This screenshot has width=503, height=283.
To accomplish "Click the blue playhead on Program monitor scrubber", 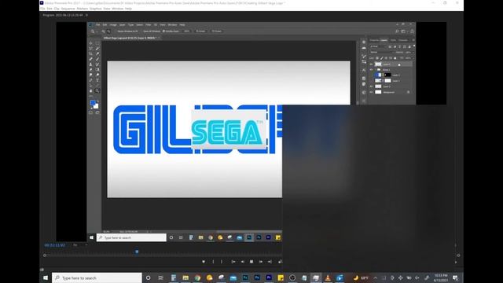I will click(x=137, y=252).
